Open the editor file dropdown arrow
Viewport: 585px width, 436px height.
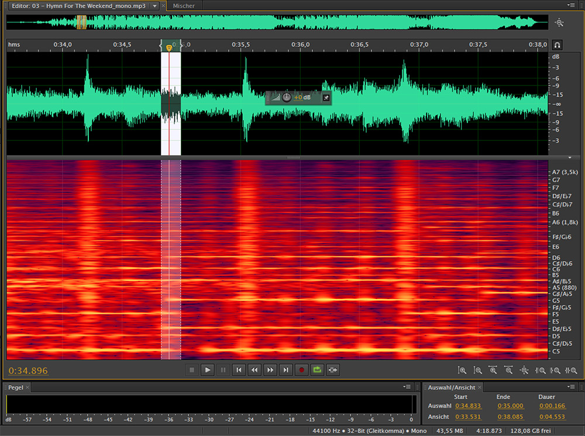point(154,5)
